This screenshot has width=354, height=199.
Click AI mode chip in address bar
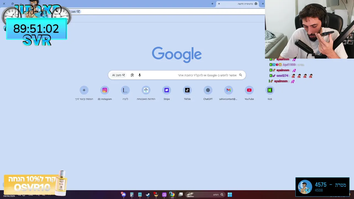75,12
